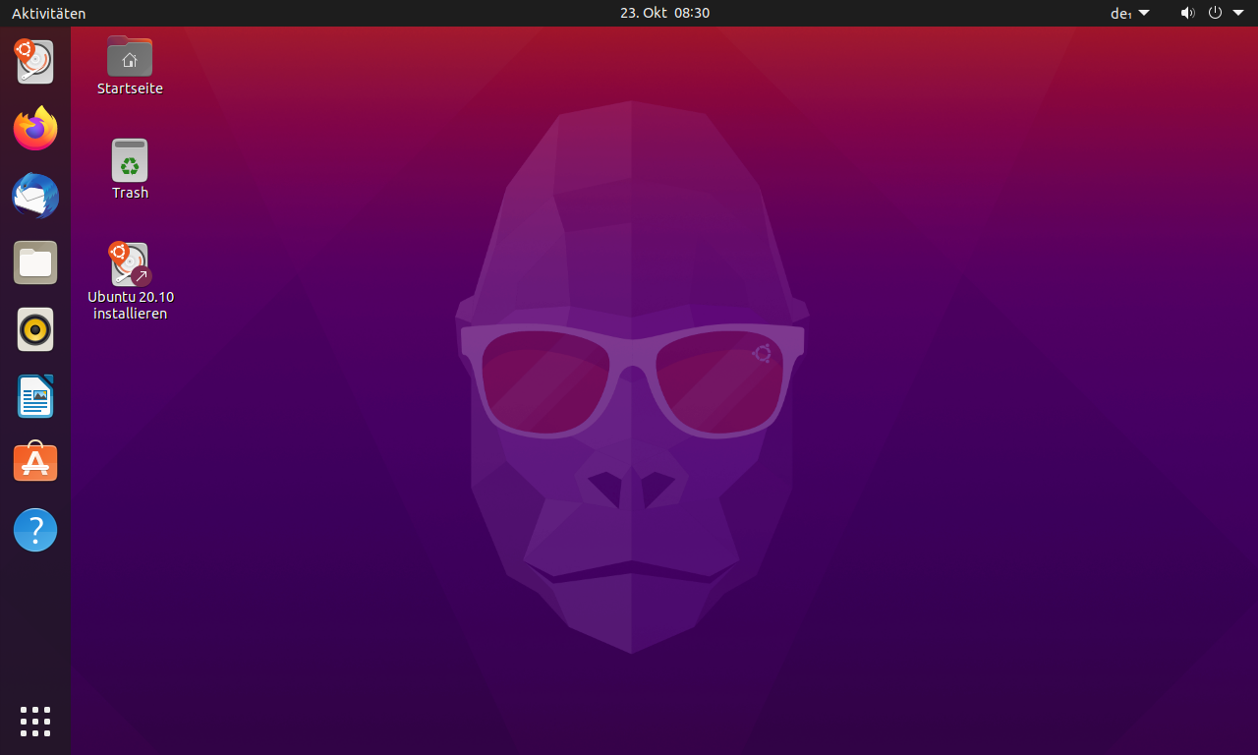The image size is (1258, 755).
Task: Open the Aktivitäten overview
Action: pos(48,13)
